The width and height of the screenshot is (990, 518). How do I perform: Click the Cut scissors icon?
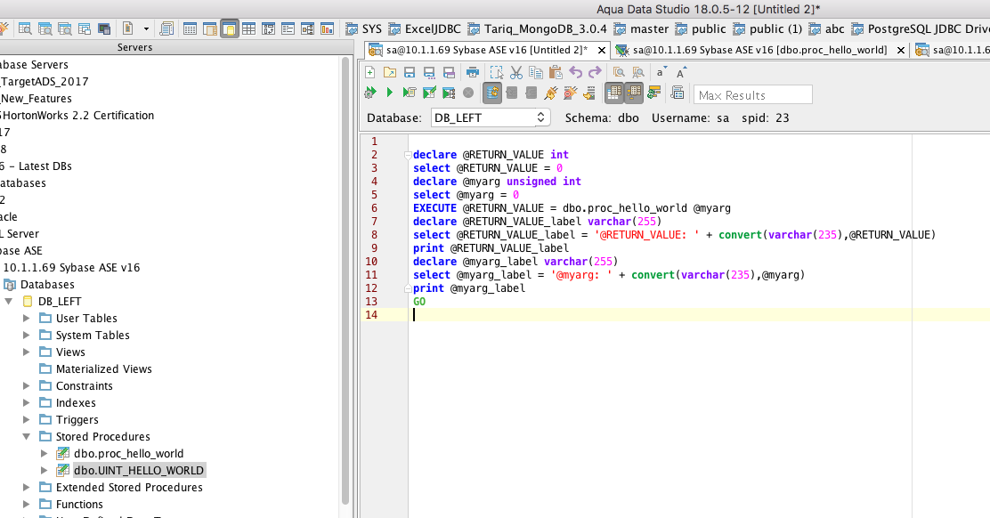[x=516, y=72]
